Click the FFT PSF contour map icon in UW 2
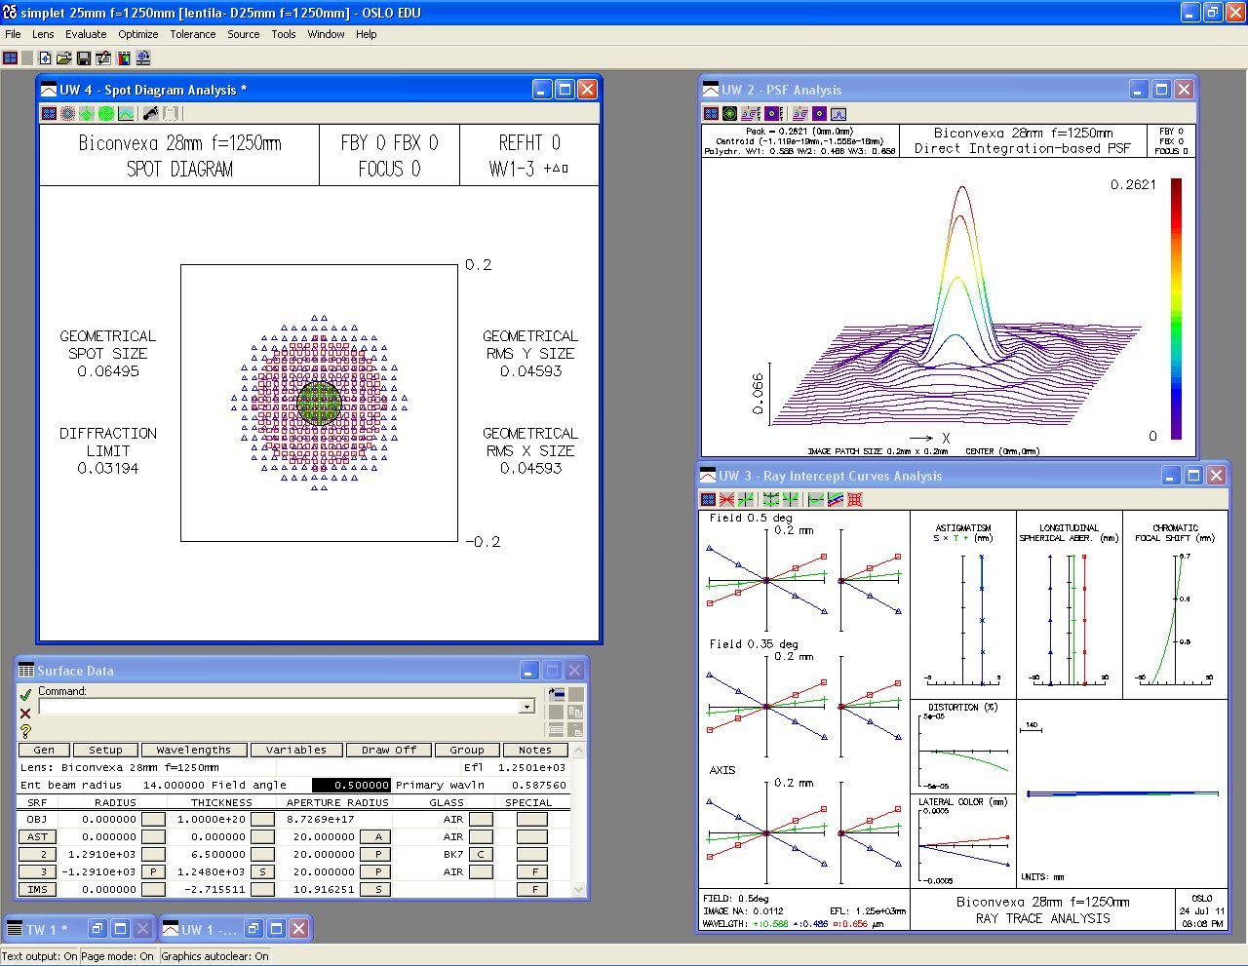The height and width of the screenshot is (966, 1248). click(x=774, y=114)
